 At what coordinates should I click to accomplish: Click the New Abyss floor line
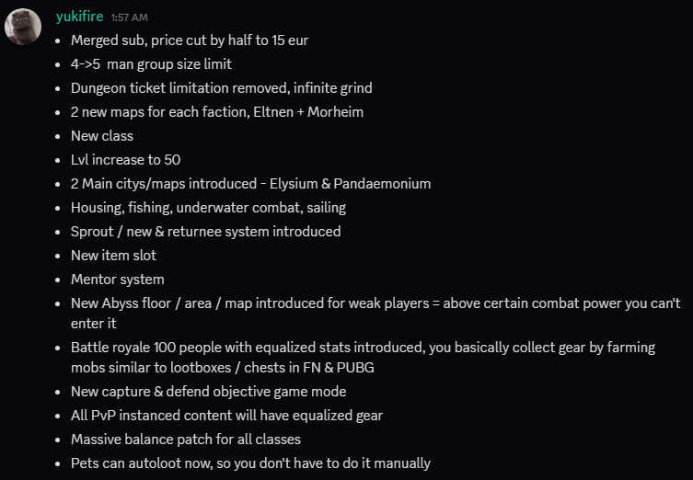375,313
